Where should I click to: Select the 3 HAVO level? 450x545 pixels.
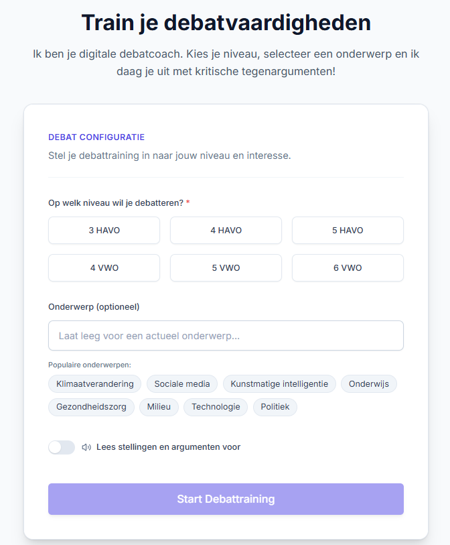coord(104,231)
